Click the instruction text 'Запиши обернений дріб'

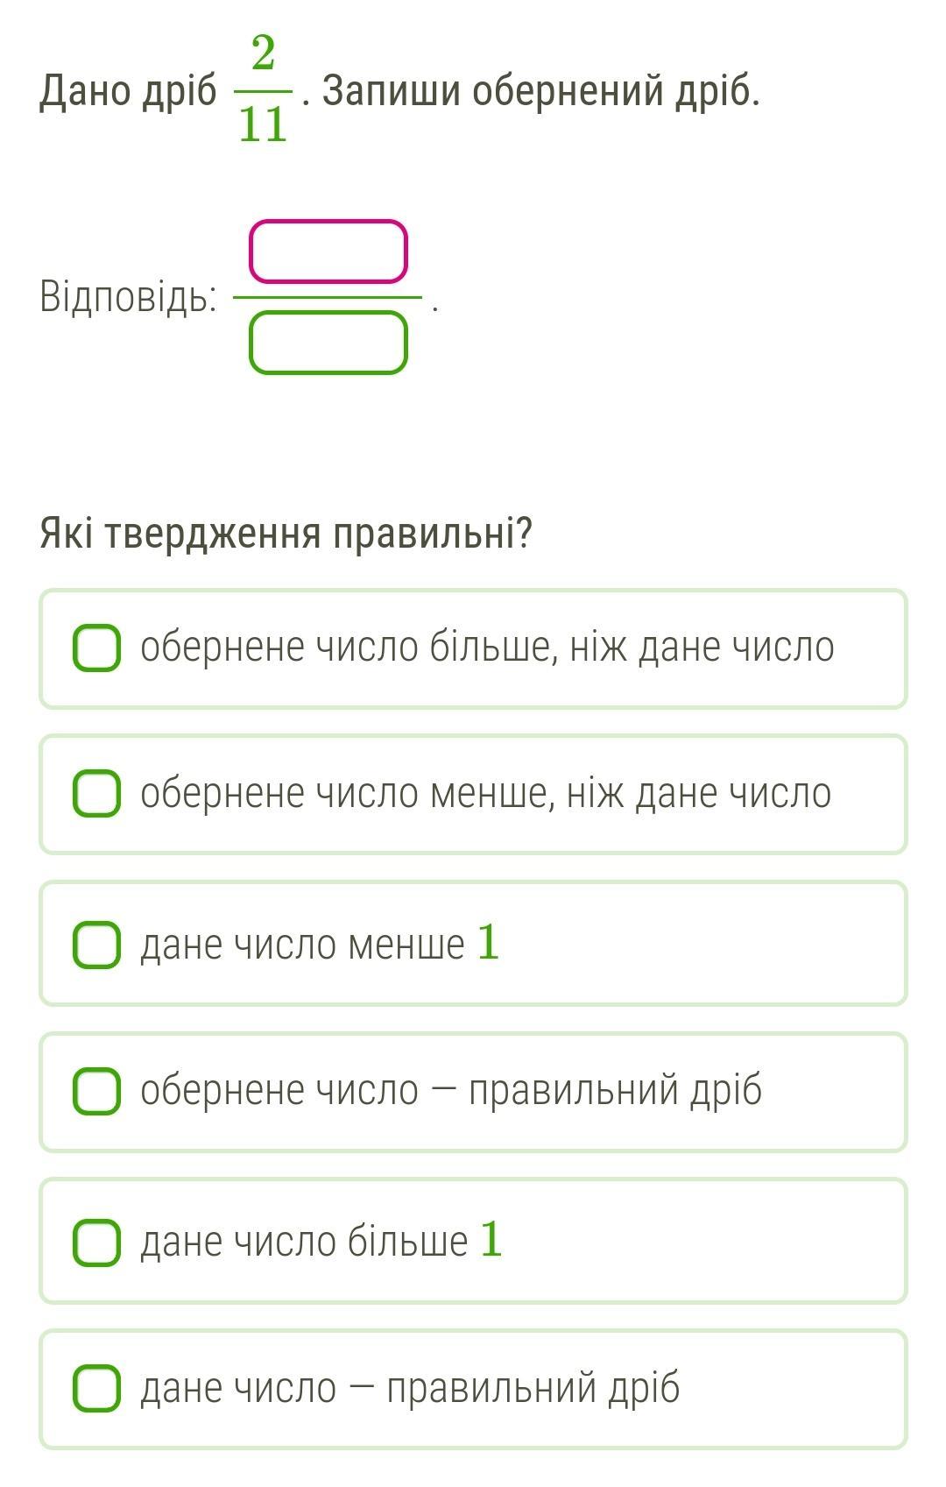pyautogui.click(x=537, y=90)
